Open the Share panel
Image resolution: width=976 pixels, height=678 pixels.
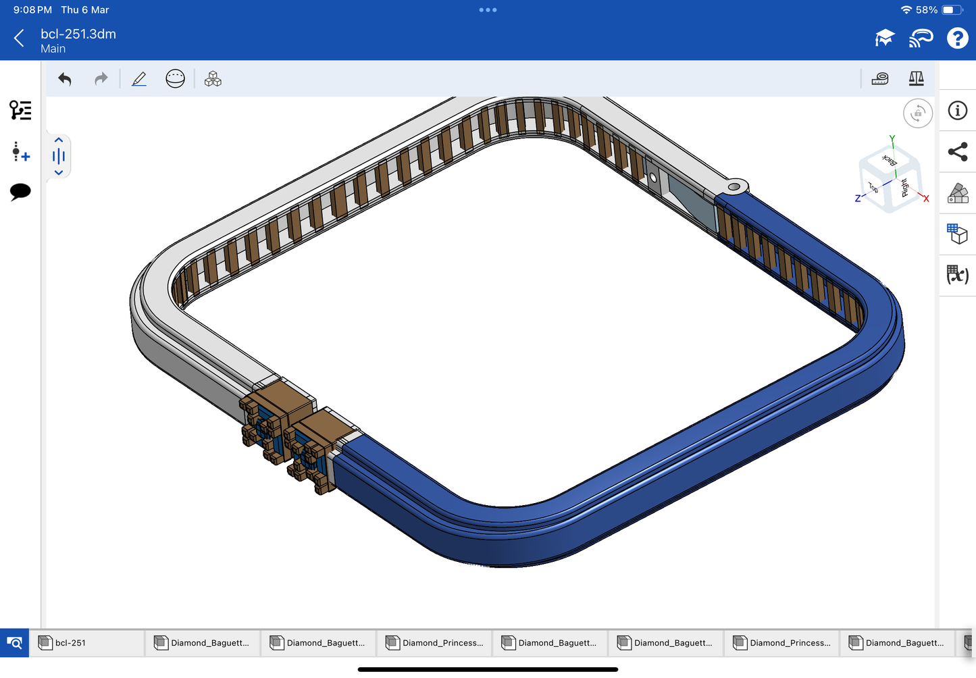(x=957, y=152)
